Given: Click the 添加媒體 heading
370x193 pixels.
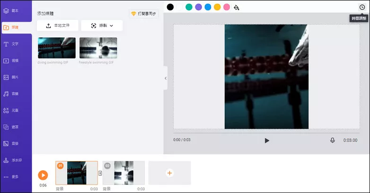Looking at the screenshot, I should [x=45, y=13].
